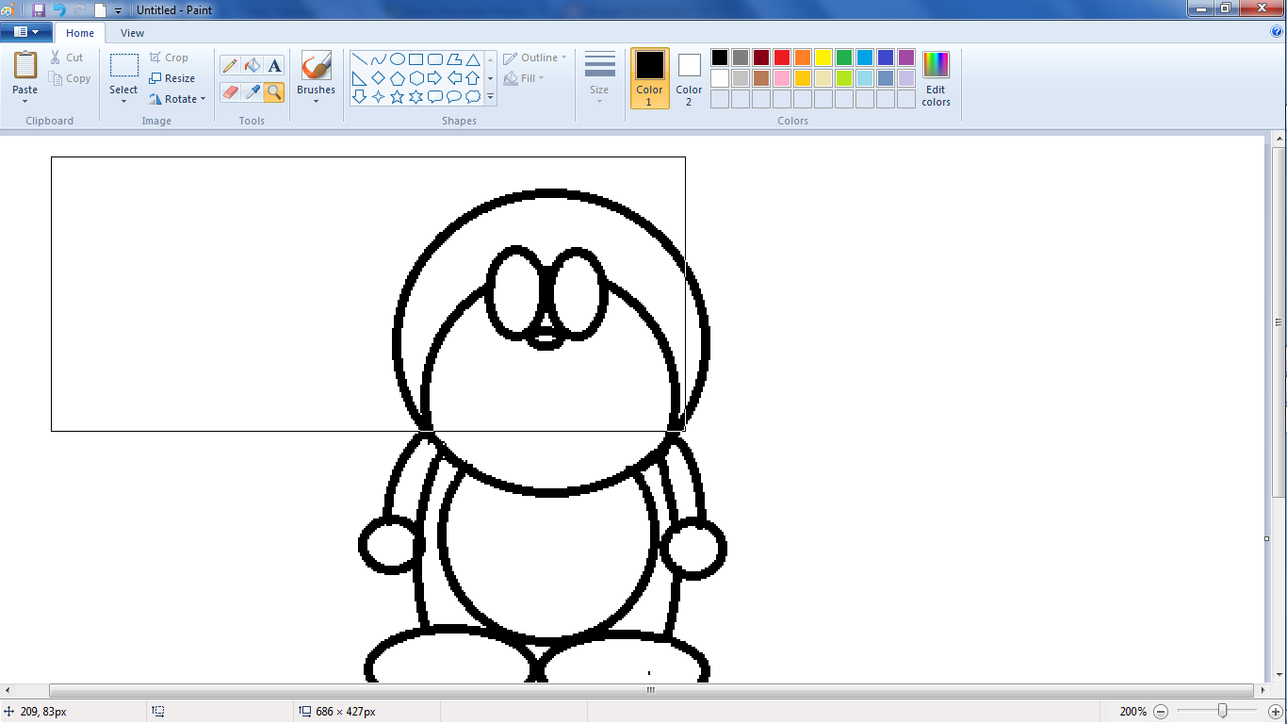
Task: Switch to the View ribbon tab
Action: pos(133,33)
